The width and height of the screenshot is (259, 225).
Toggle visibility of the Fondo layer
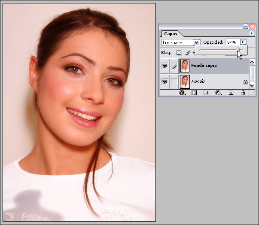pyautogui.click(x=165, y=81)
